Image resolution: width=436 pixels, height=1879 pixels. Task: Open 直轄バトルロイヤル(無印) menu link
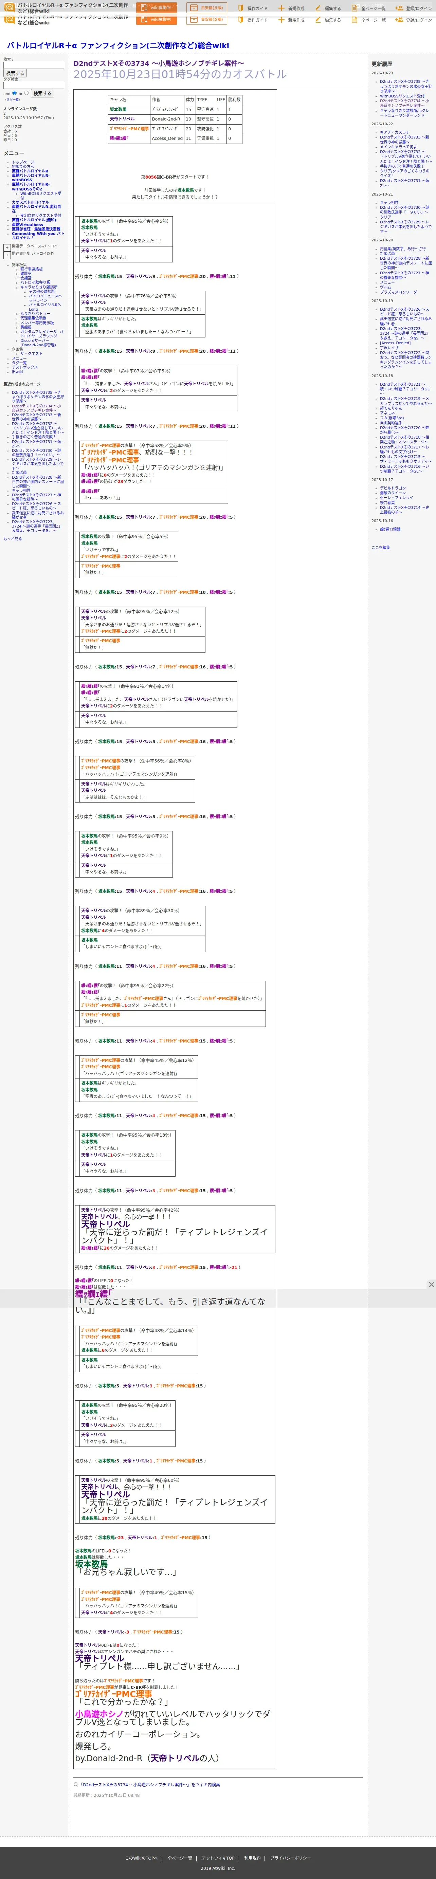point(34,220)
